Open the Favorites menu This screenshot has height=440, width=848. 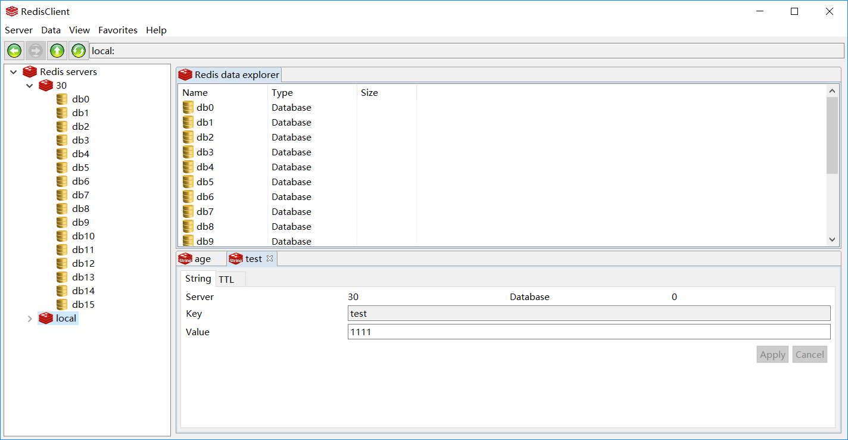pos(118,30)
